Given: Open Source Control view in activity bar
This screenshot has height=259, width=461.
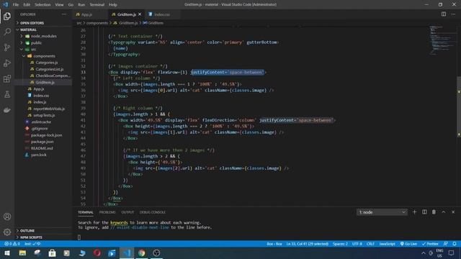Looking at the screenshot, I should 7,47.
